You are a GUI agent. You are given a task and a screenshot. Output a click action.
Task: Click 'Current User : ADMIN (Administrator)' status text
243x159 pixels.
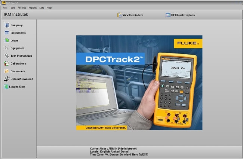click(x=113, y=149)
